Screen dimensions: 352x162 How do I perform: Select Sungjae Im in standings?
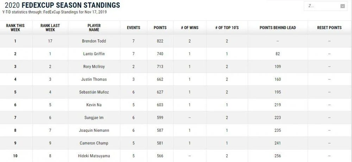94,118
